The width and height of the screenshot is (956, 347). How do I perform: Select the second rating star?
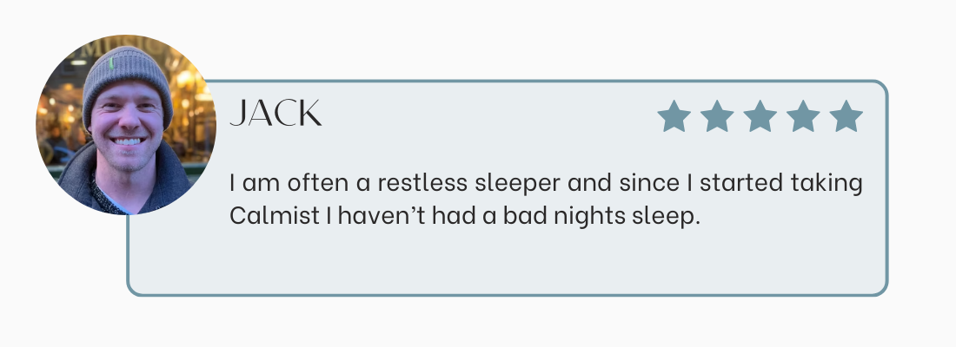point(717,116)
